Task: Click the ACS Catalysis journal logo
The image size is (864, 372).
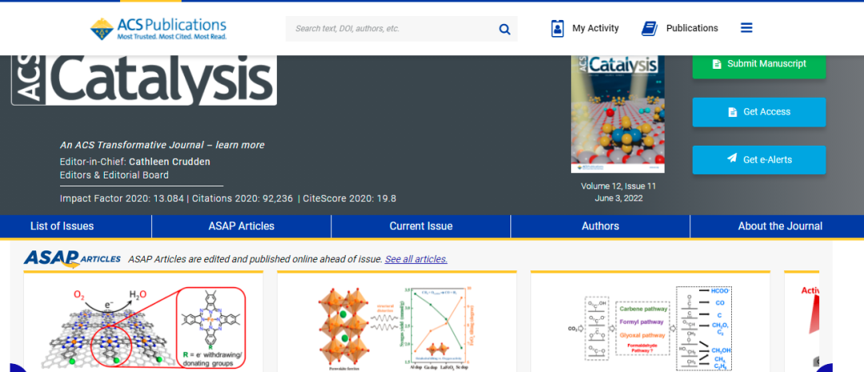Action: tap(144, 80)
